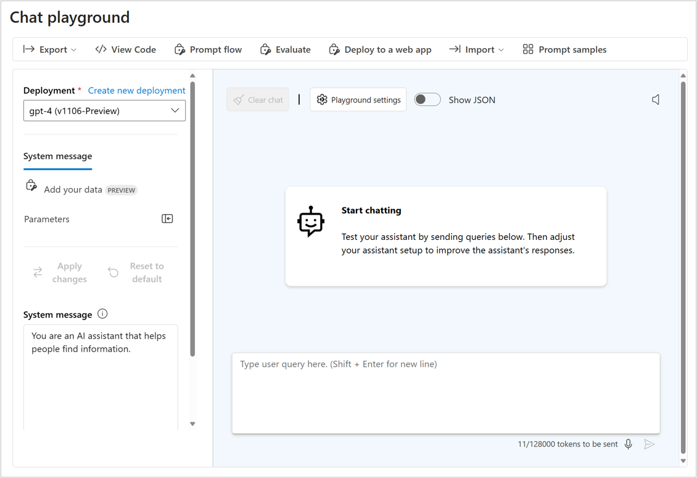Click the left panel scrollbar
The image size is (697, 478).
point(192,219)
